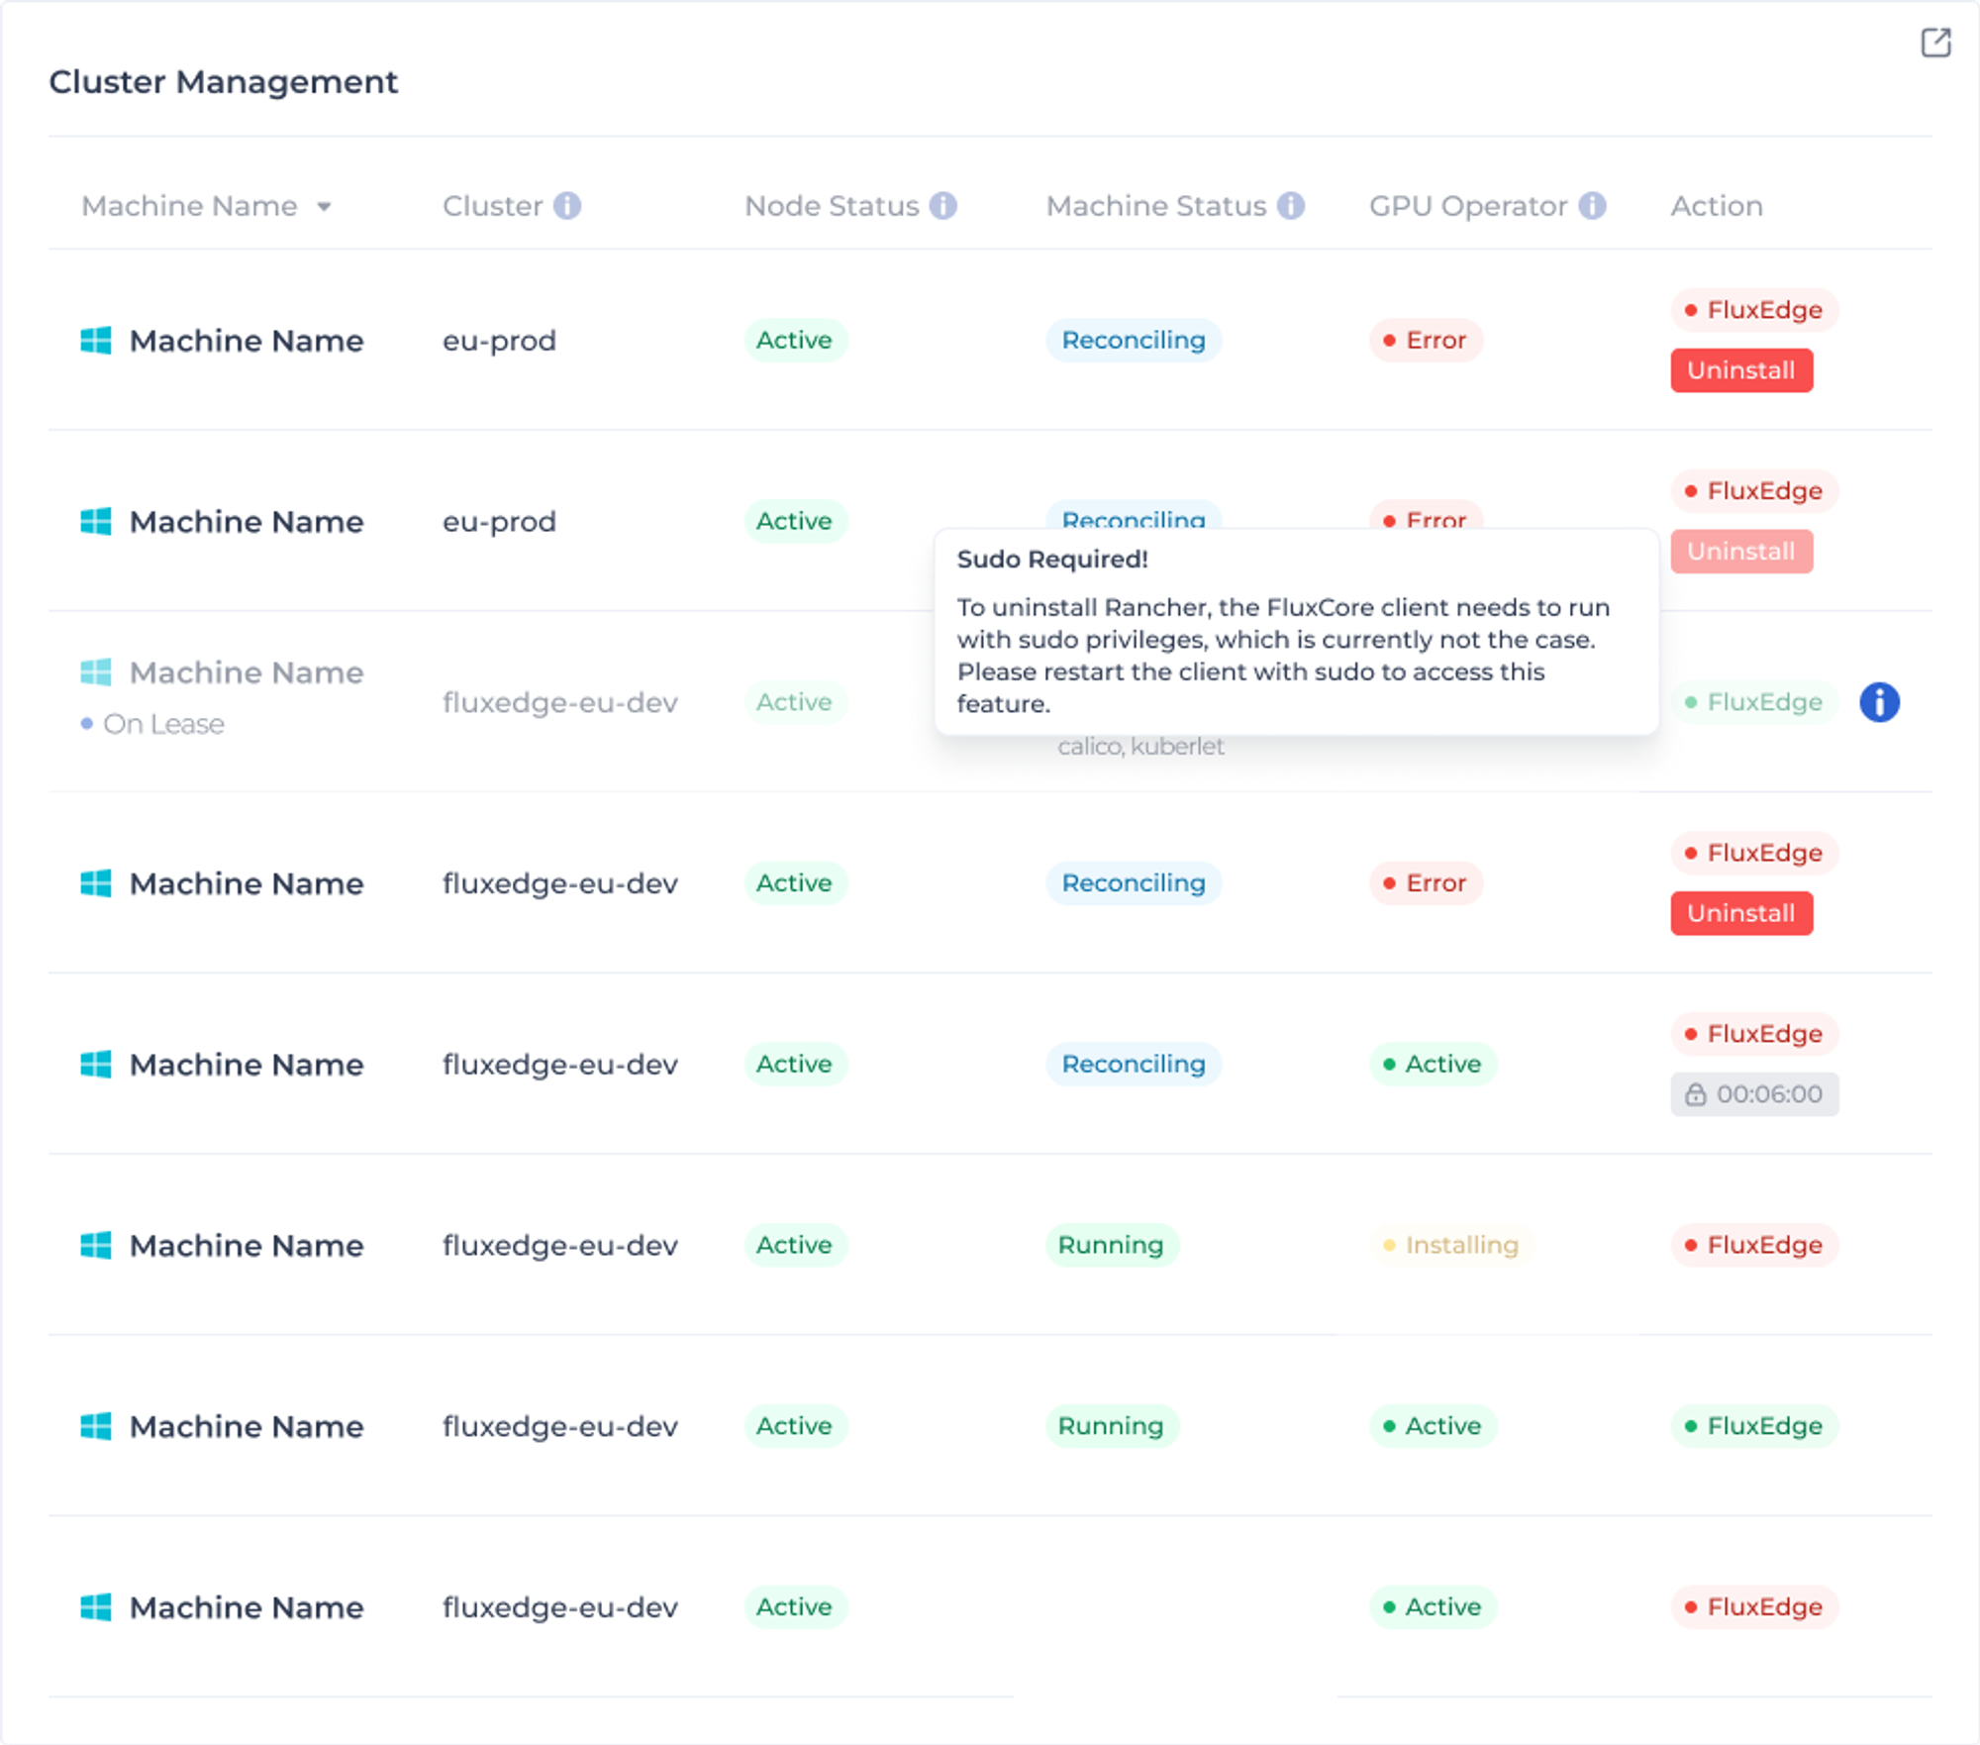Click the locked 00:06:00 timer button
This screenshot has width=1980, height=1745.
[x=1754, y=1094]
